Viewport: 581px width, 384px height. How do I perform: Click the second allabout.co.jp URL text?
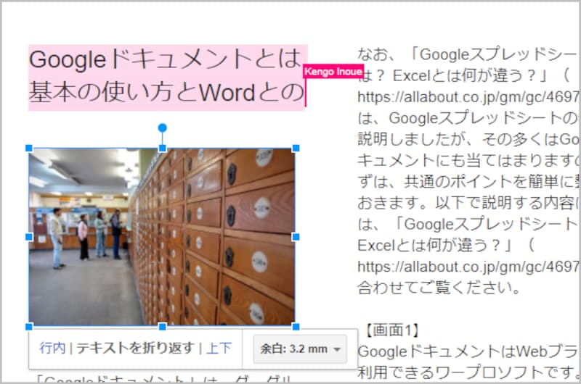coord(468,266)
